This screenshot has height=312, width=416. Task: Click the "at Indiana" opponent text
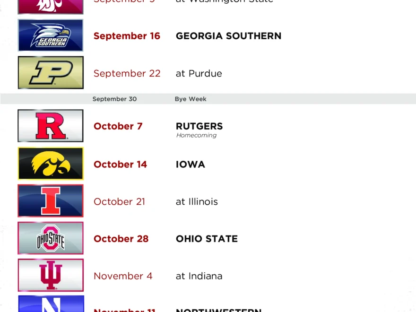(199, 276)
